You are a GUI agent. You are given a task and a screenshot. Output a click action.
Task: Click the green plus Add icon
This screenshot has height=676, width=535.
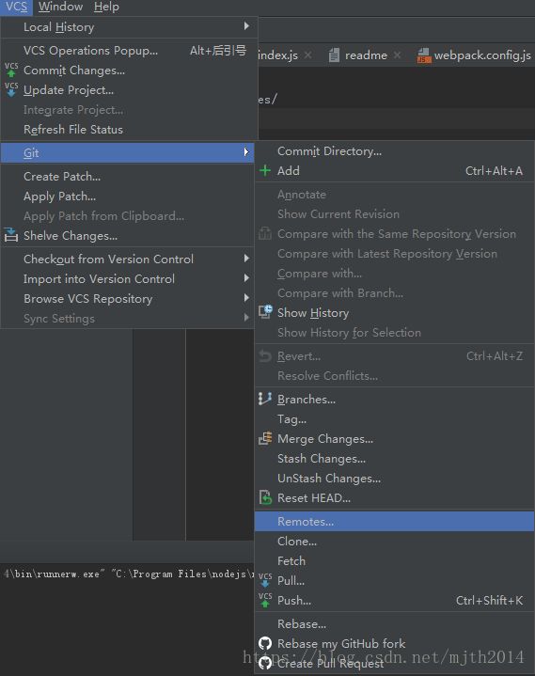[265, 171]
